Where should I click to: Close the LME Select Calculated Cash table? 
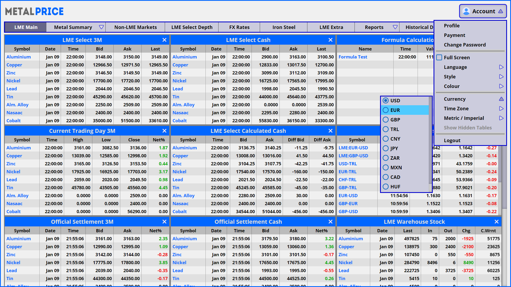point(330,131)
